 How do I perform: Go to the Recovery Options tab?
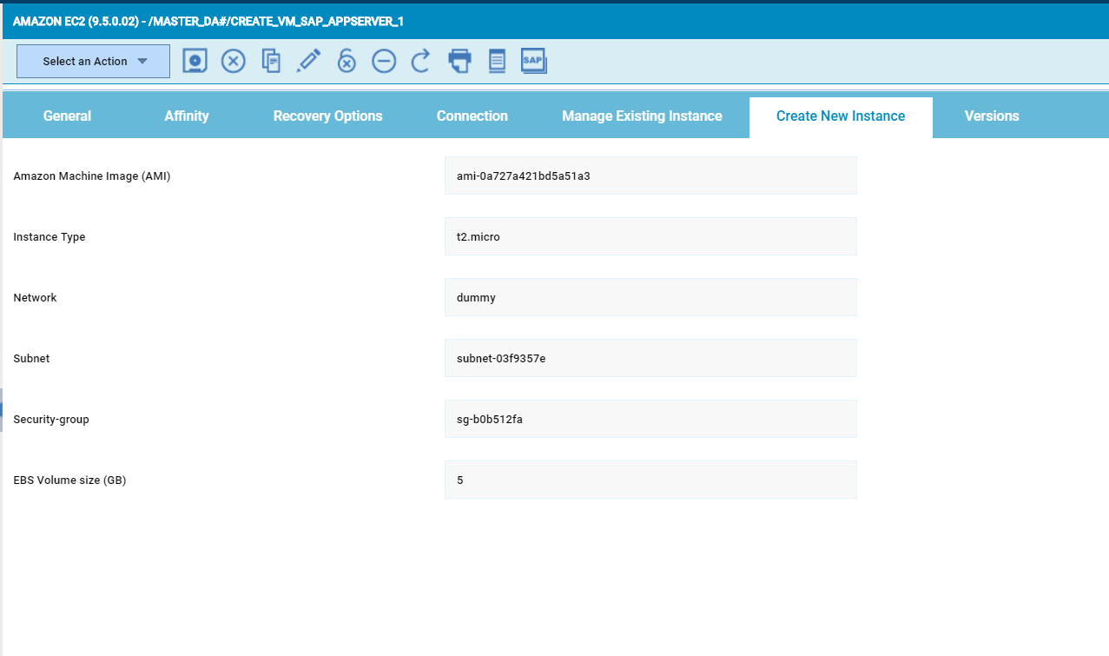tap(327, 116)
